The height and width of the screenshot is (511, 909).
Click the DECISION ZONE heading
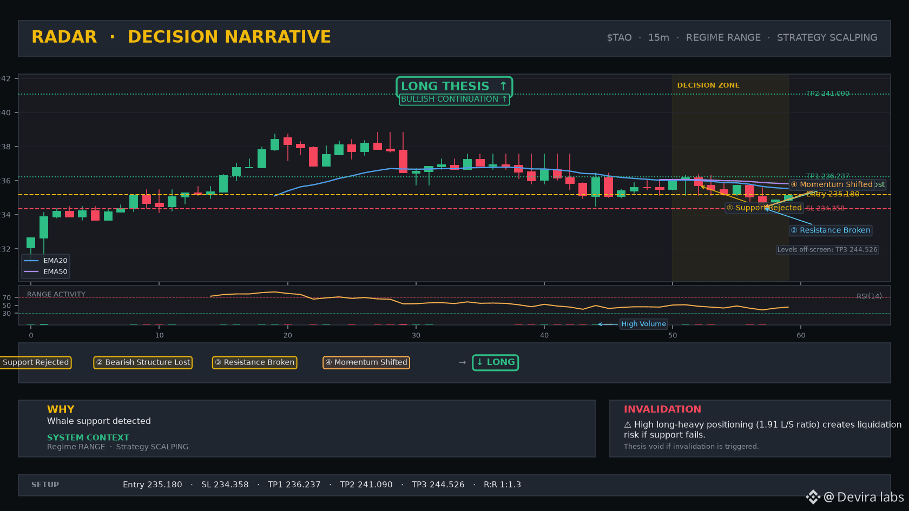[x=708, y=85]
